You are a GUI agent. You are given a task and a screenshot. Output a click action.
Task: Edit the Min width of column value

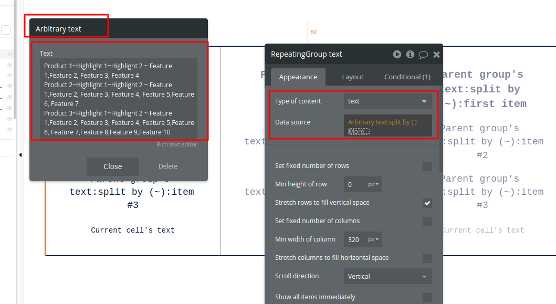point(354,239)
